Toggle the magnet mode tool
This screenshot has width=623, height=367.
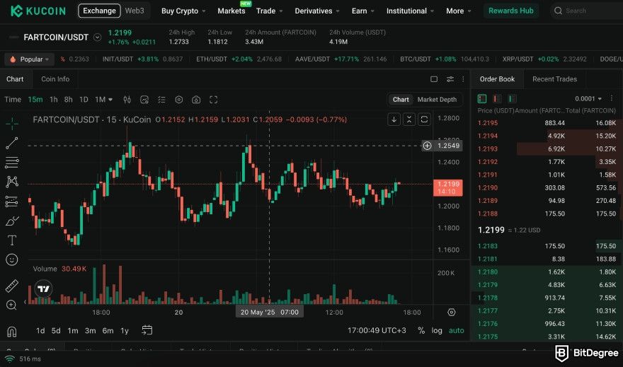pos(12,332)
